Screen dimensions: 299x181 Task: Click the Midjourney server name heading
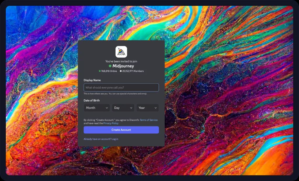click(x=123, y=66)
